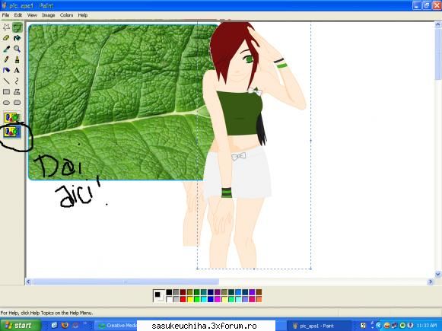
Task: Pick the cyan color swatch
Action: [x=204, y=299]
